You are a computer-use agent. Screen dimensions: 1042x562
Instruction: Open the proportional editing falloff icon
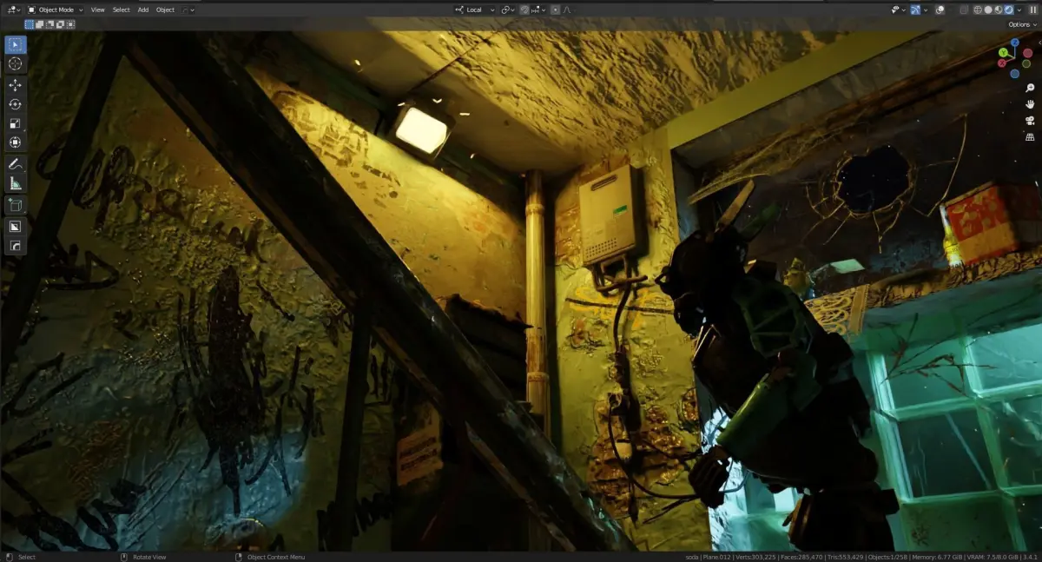[x=567, y=10]
